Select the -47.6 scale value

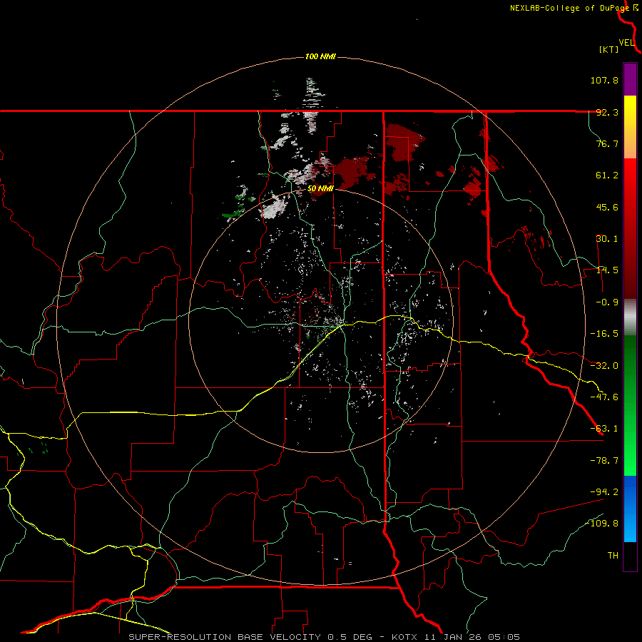pyautogui.click(x=604, y=397)
